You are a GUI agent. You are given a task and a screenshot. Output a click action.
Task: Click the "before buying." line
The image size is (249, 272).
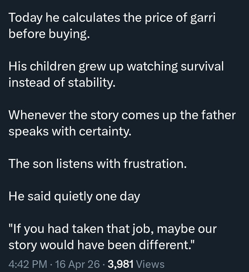49,35
